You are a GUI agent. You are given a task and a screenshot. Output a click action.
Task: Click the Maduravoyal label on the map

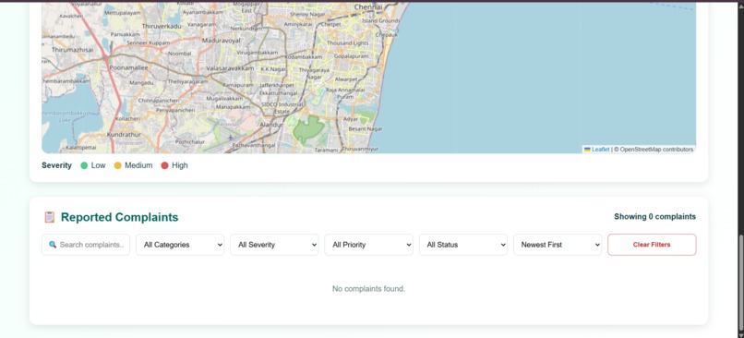222,41
